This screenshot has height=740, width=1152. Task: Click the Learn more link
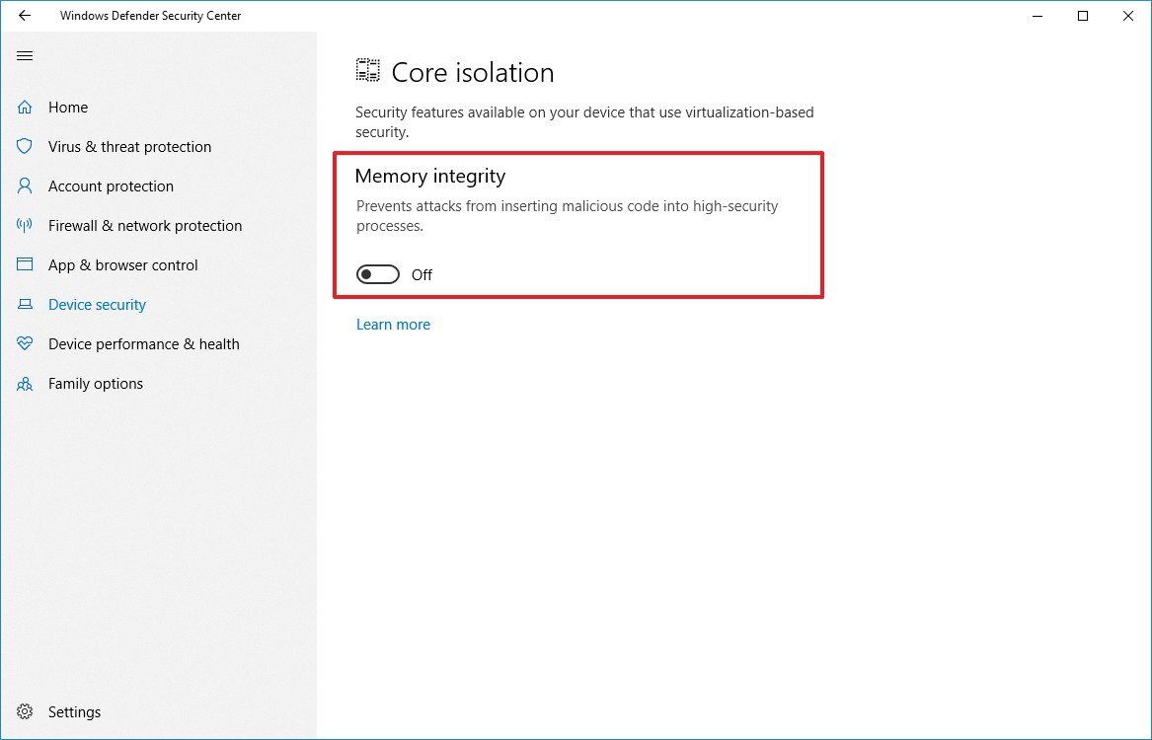(x=393, y=324)
